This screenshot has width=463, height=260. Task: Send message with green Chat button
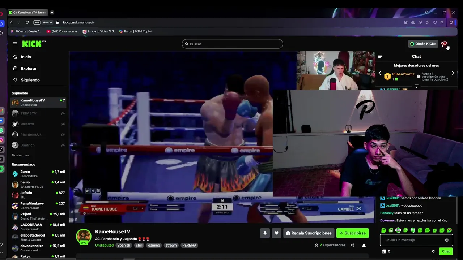pos(446,251)
